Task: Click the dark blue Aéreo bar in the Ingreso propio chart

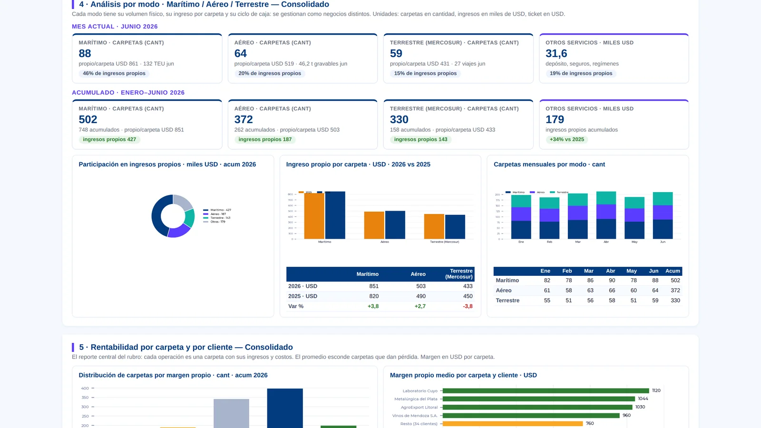Action: click(395, 225)
